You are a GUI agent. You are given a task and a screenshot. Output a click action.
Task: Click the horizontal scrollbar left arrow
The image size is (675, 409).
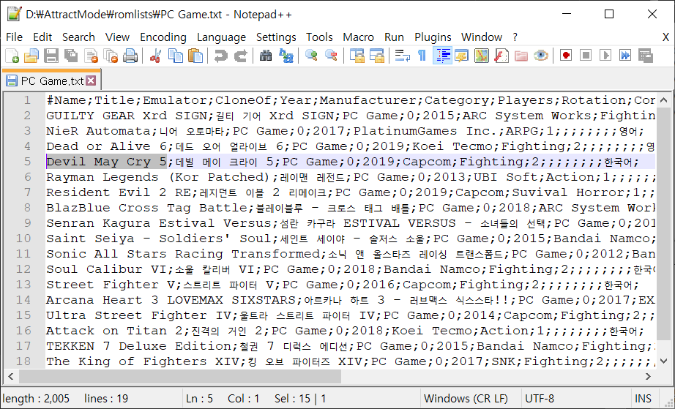[x=11, y=376]
